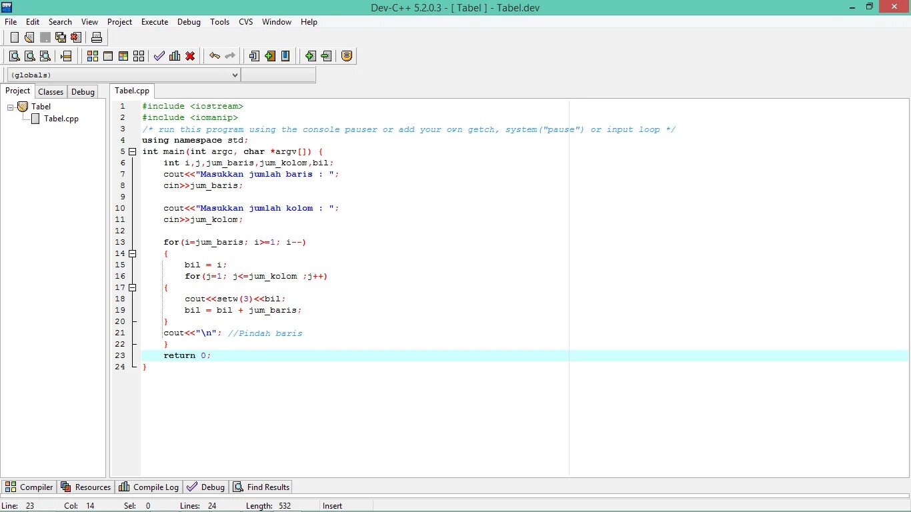
Task: Click the Go to line icon
Action: click(x=65, y=56)
